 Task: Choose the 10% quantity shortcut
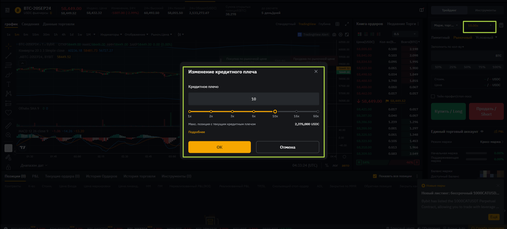click(438, 67)
